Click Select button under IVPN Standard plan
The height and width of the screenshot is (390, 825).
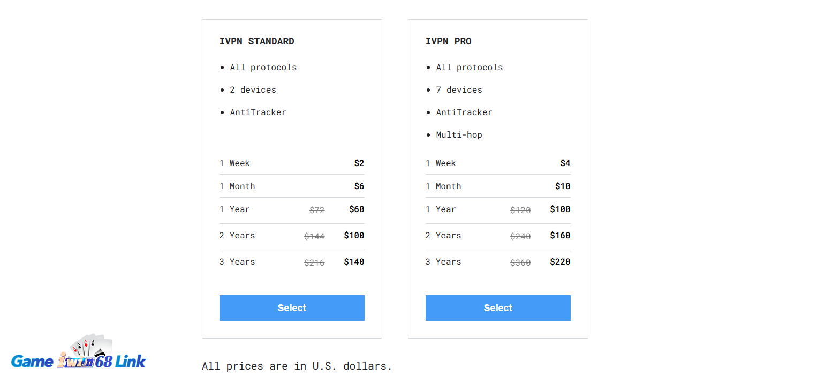tap(292, 308)
